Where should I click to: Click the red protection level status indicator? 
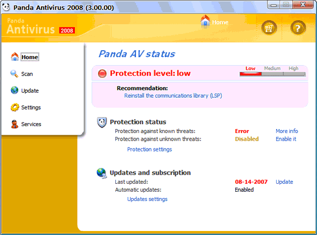[102, 73]
